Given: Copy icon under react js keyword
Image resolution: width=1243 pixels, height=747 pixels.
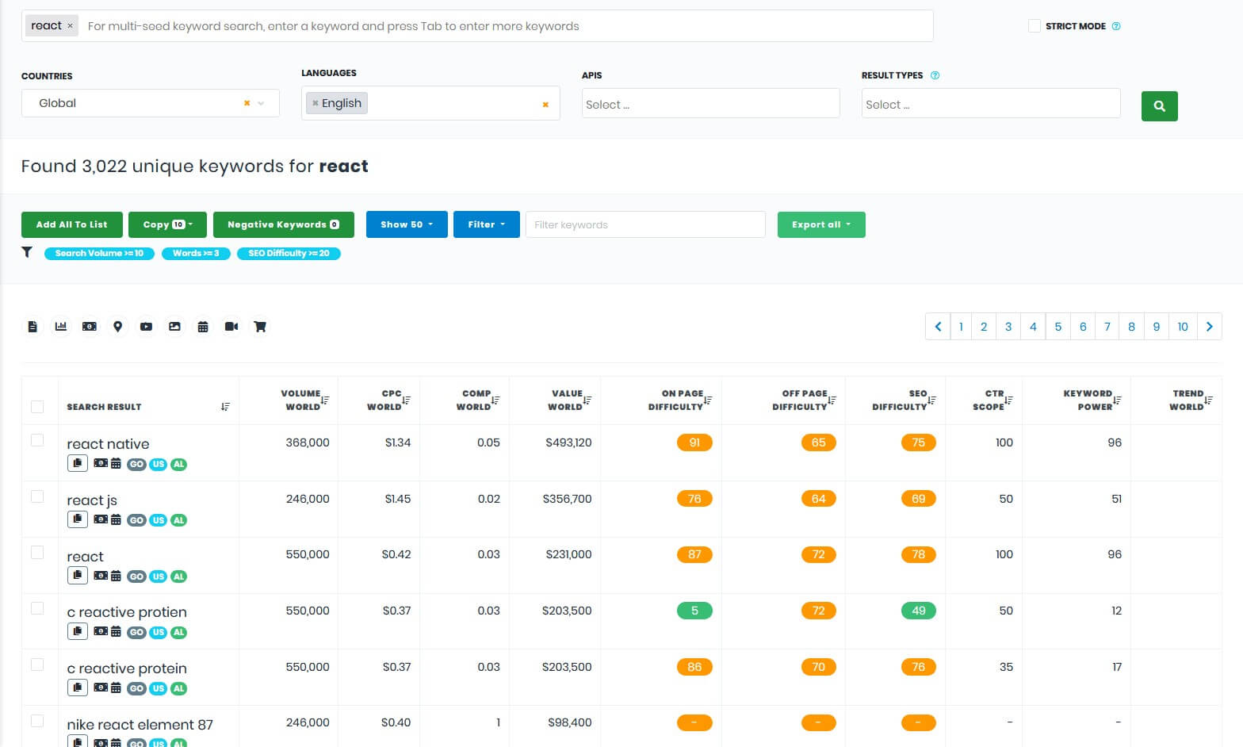Looking at the screenshot, I should (x=77, y=519).
